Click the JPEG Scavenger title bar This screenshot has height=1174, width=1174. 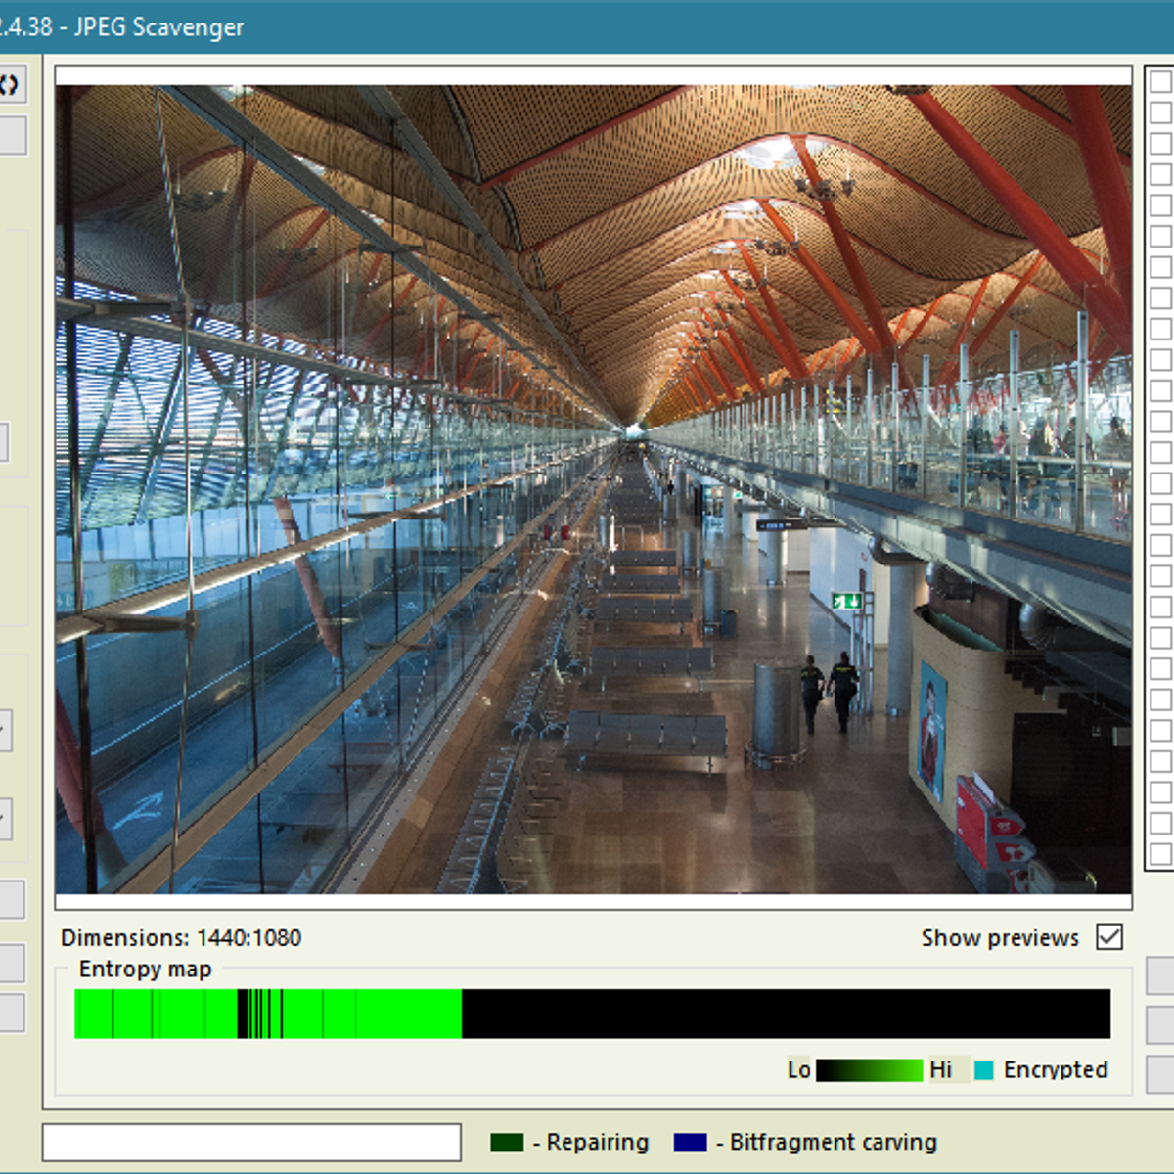click(587, 26)
